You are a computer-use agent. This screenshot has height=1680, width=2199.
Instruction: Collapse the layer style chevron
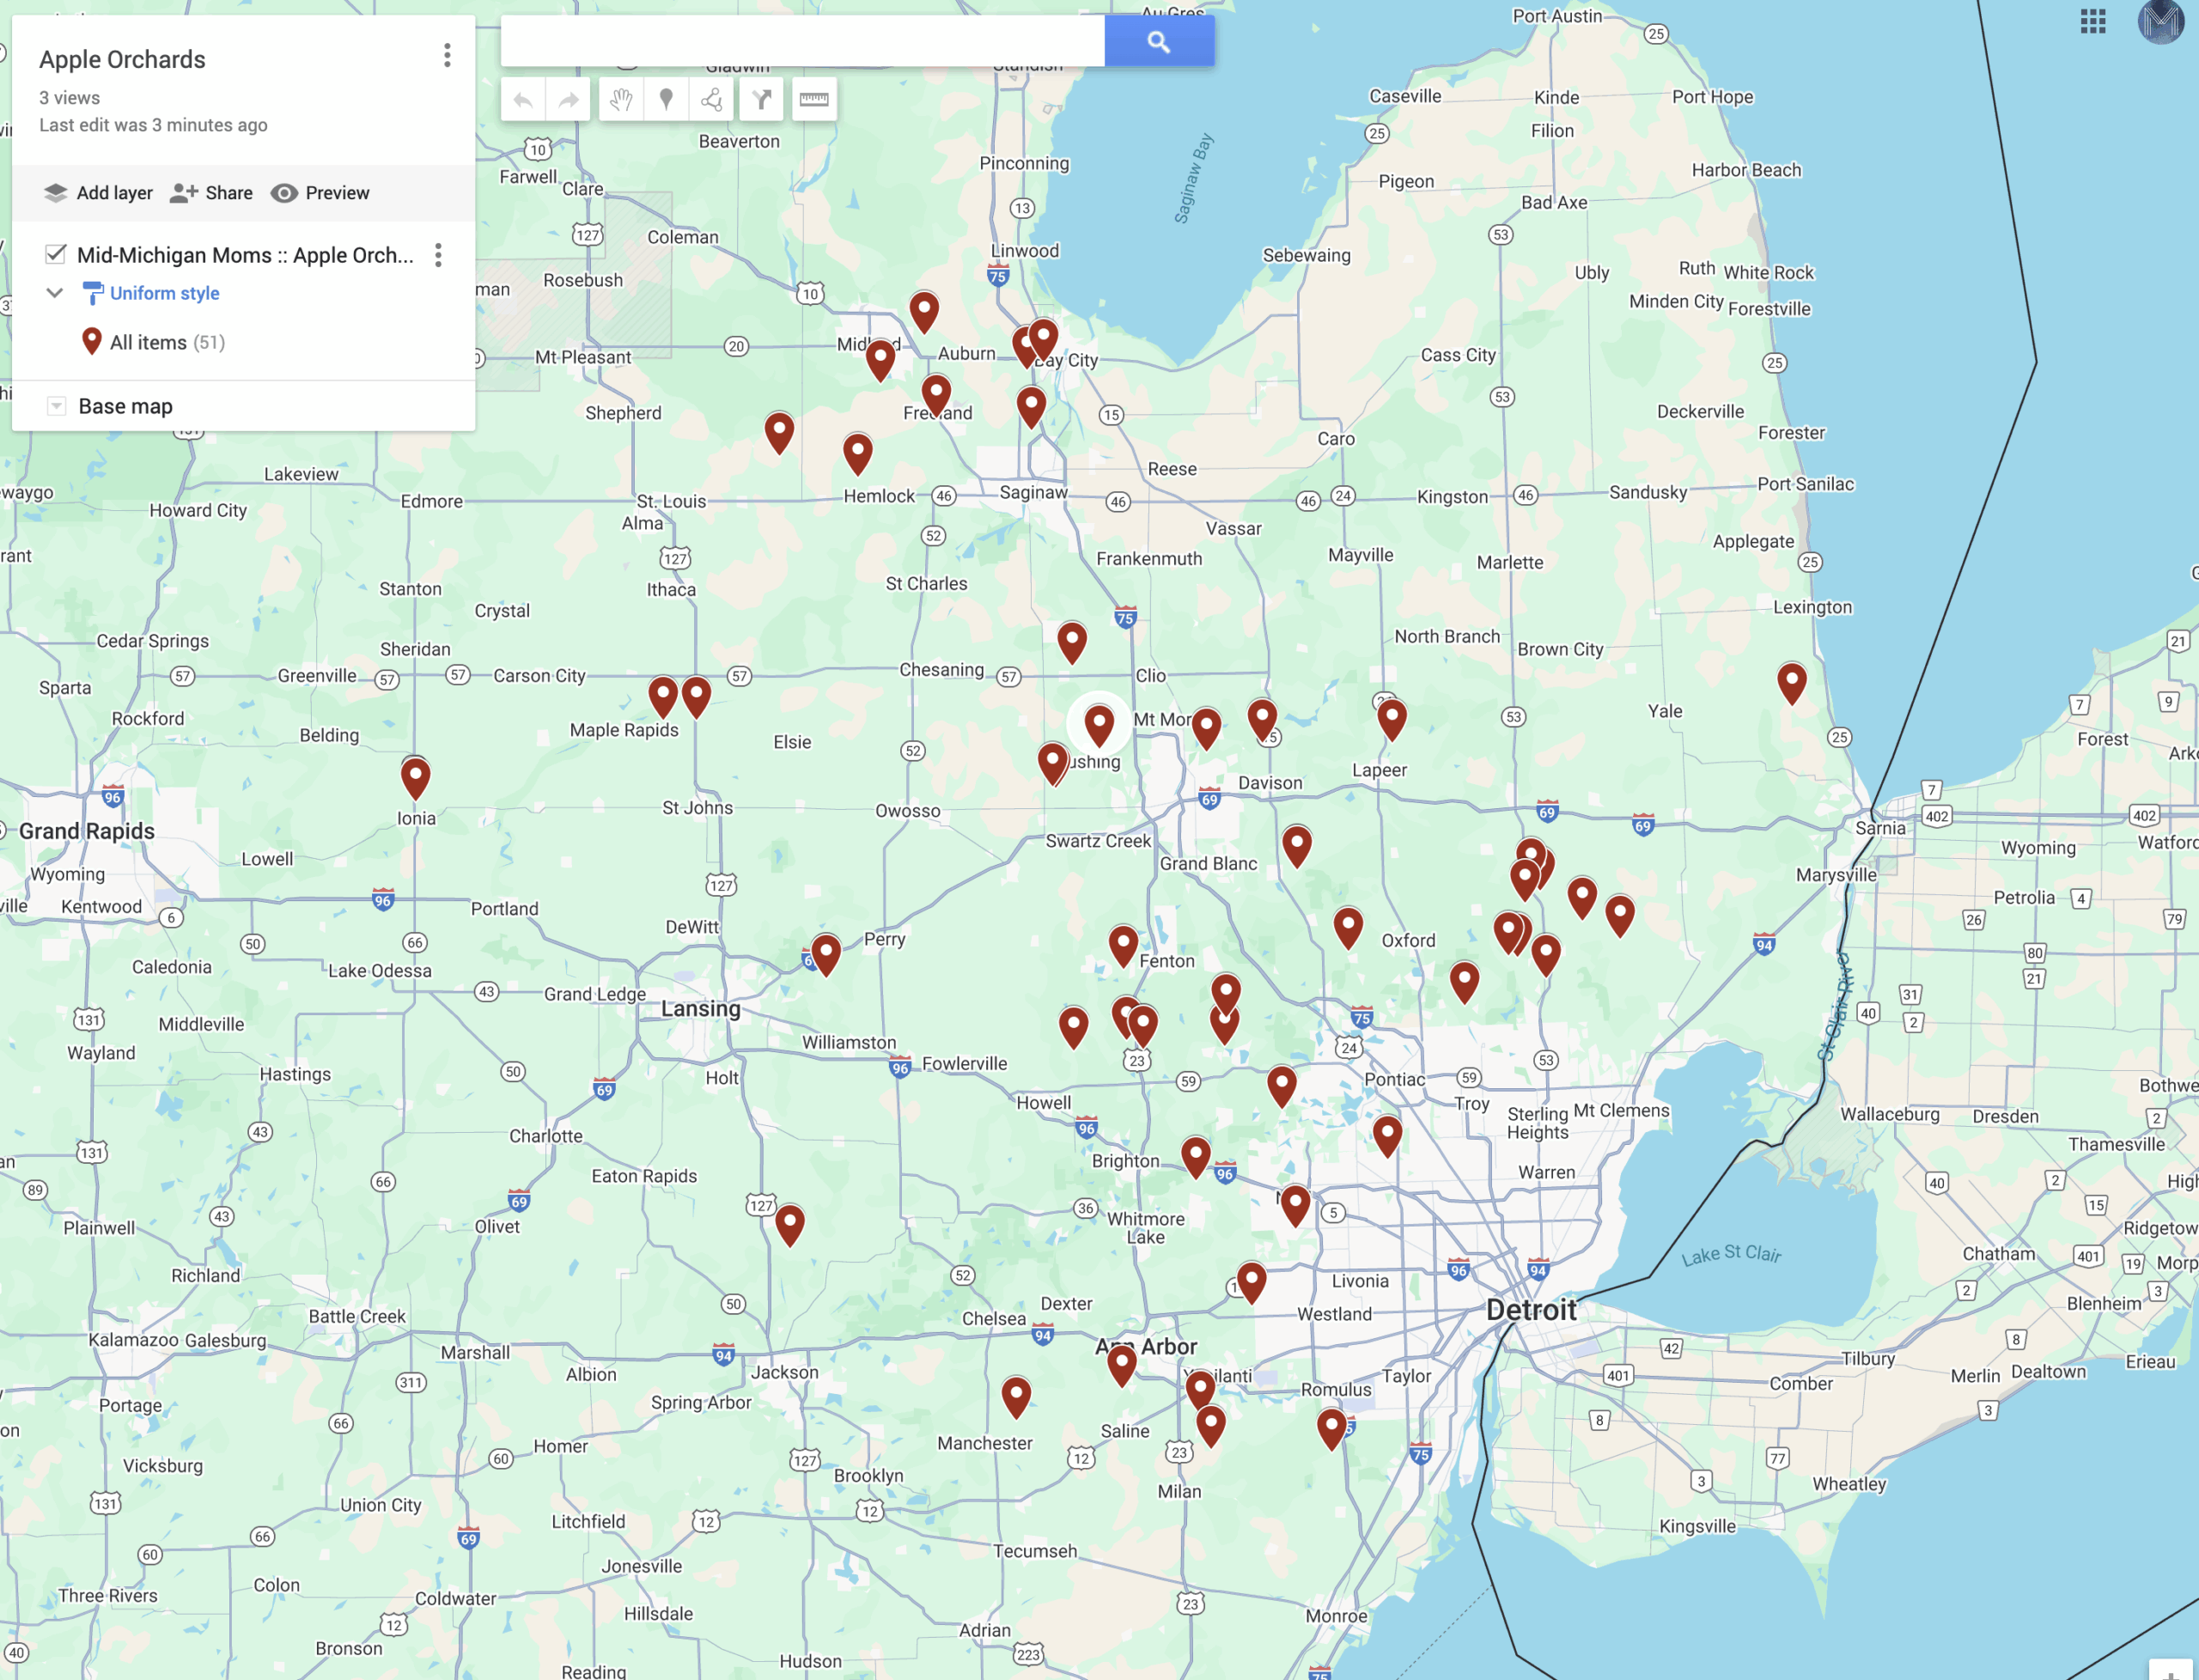55,293
